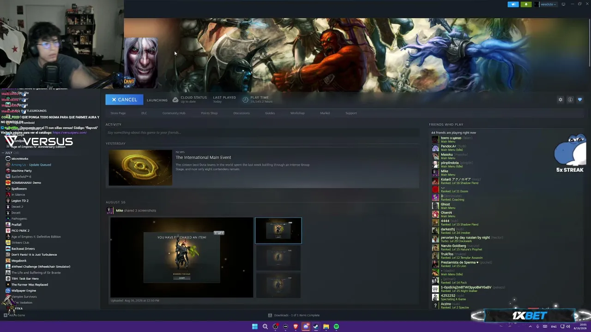
Task: Open Windows Start menu
Action: click(x=255, y=326)
